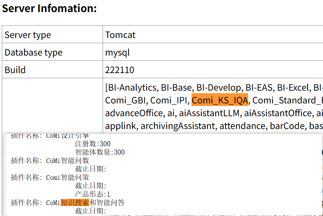The width and height of the screenshot is (323, 216).
Task: Click the mysql database value
Action: click(117, 53)
